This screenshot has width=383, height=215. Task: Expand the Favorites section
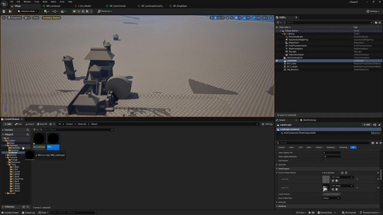(x=3, y=130)
